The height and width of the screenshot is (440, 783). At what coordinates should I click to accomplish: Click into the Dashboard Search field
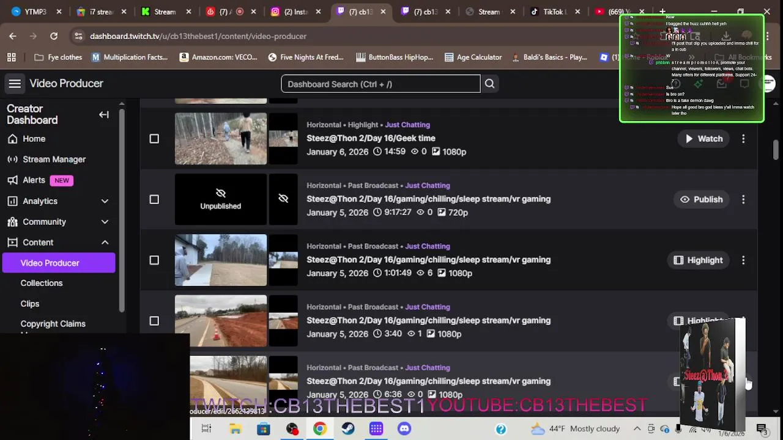[380, 84]
